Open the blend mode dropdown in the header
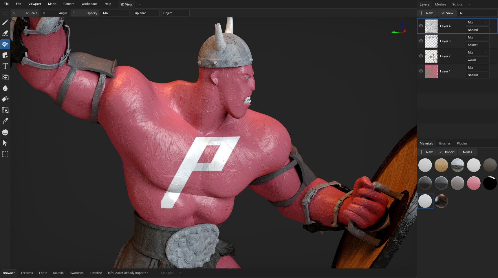498x278 pixels. tap(115, 13)
